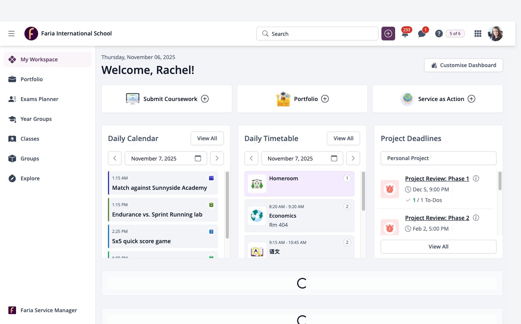The width and height of the screenshot is (521, 324).
Task: Click Rachel's profile avatar
Action: coord(495,34)
